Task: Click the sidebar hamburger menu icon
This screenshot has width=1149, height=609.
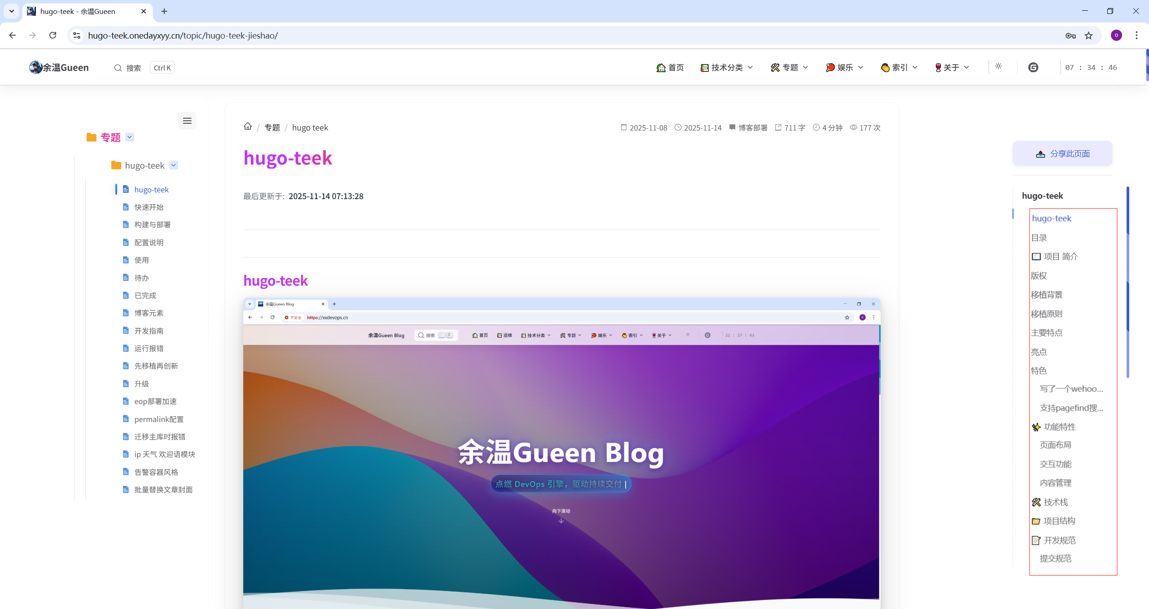Action: coord(187,121)
